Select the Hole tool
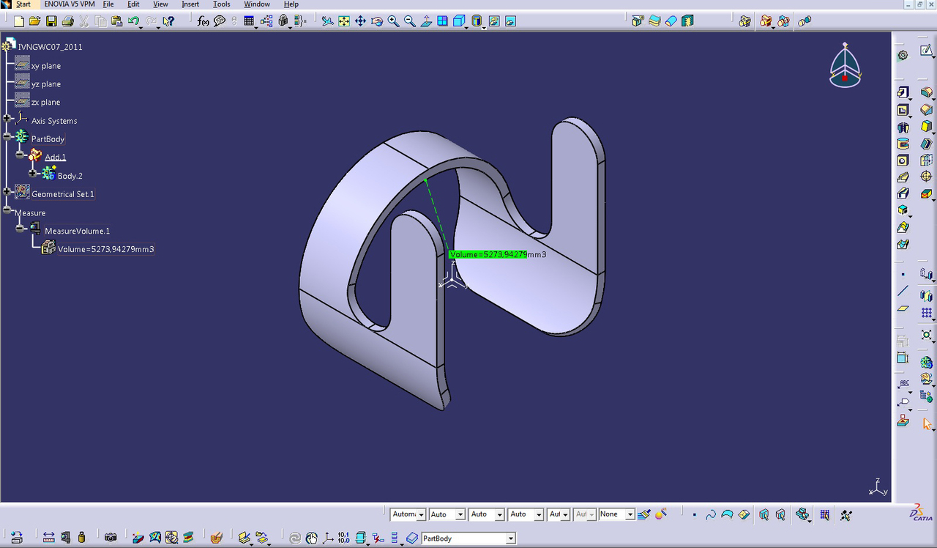 coord(903,160)
